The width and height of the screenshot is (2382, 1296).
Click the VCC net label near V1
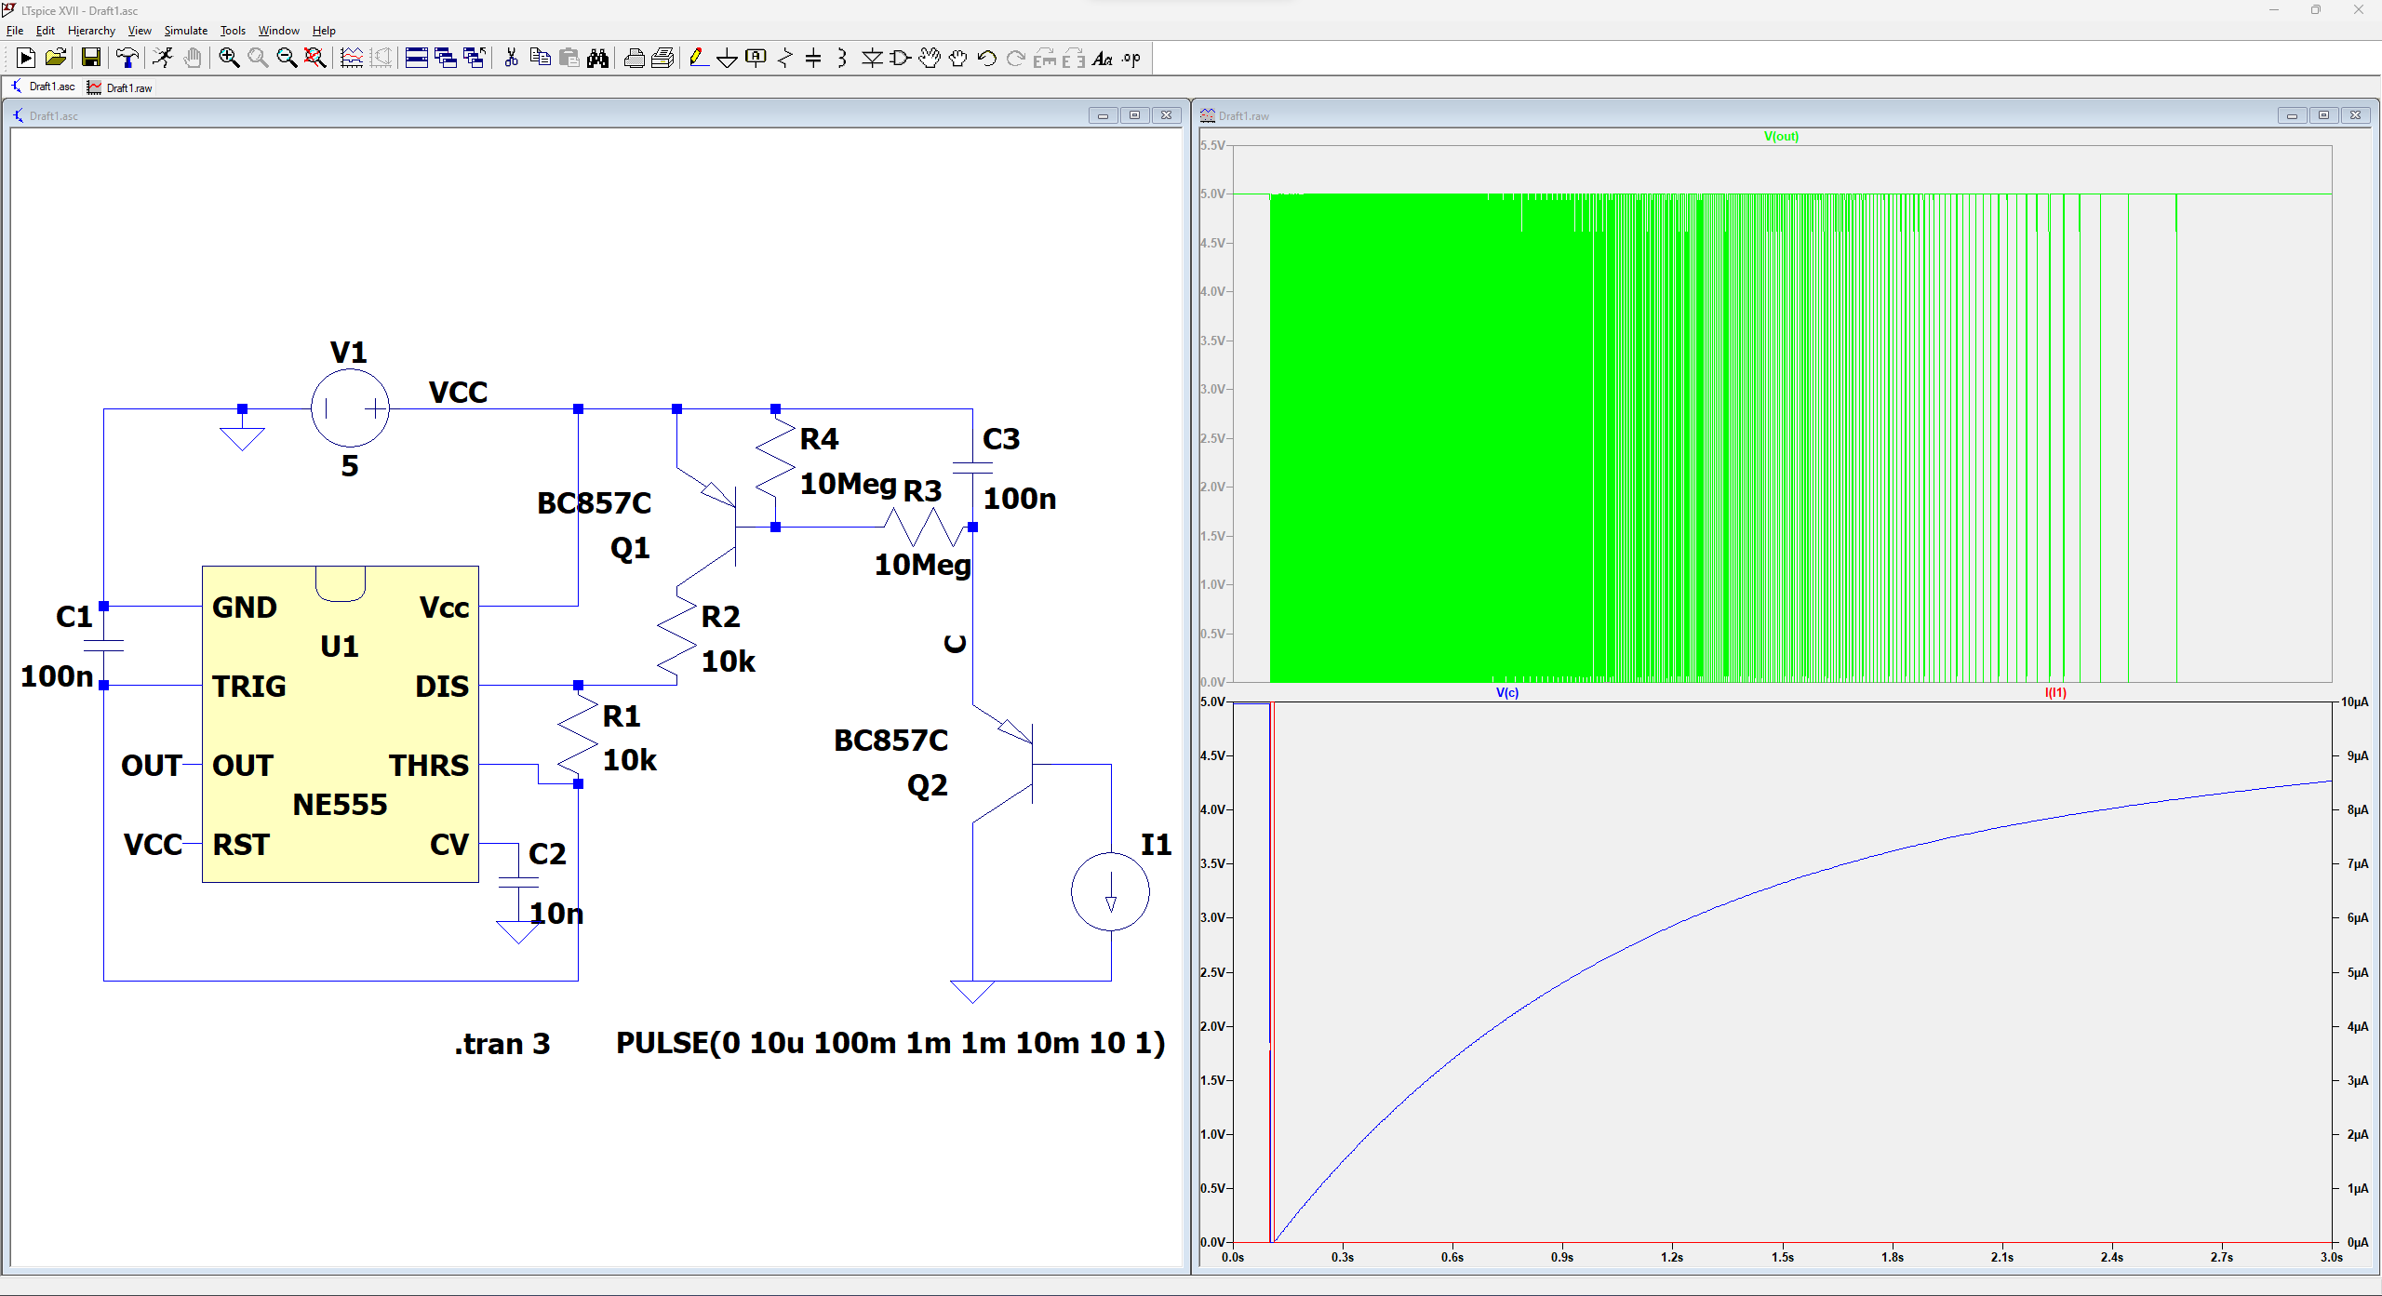(458, 392)
